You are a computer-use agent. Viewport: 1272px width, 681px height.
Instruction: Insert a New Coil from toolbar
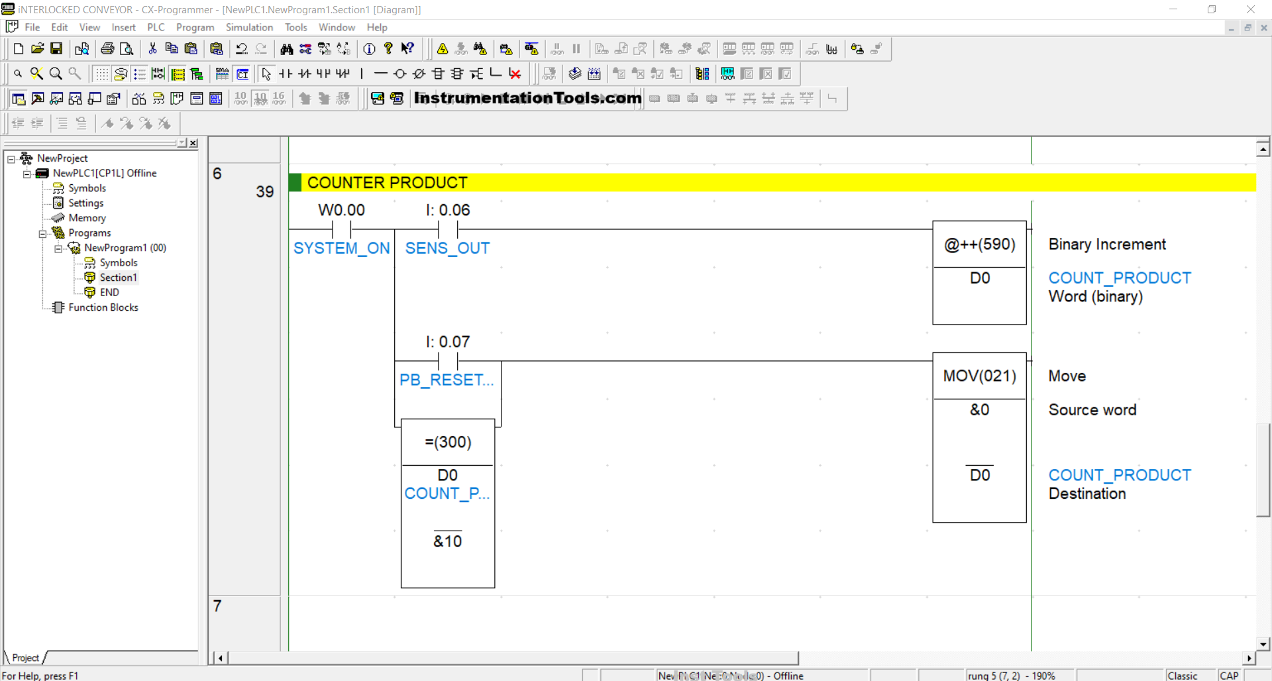[x=399, y=74]
